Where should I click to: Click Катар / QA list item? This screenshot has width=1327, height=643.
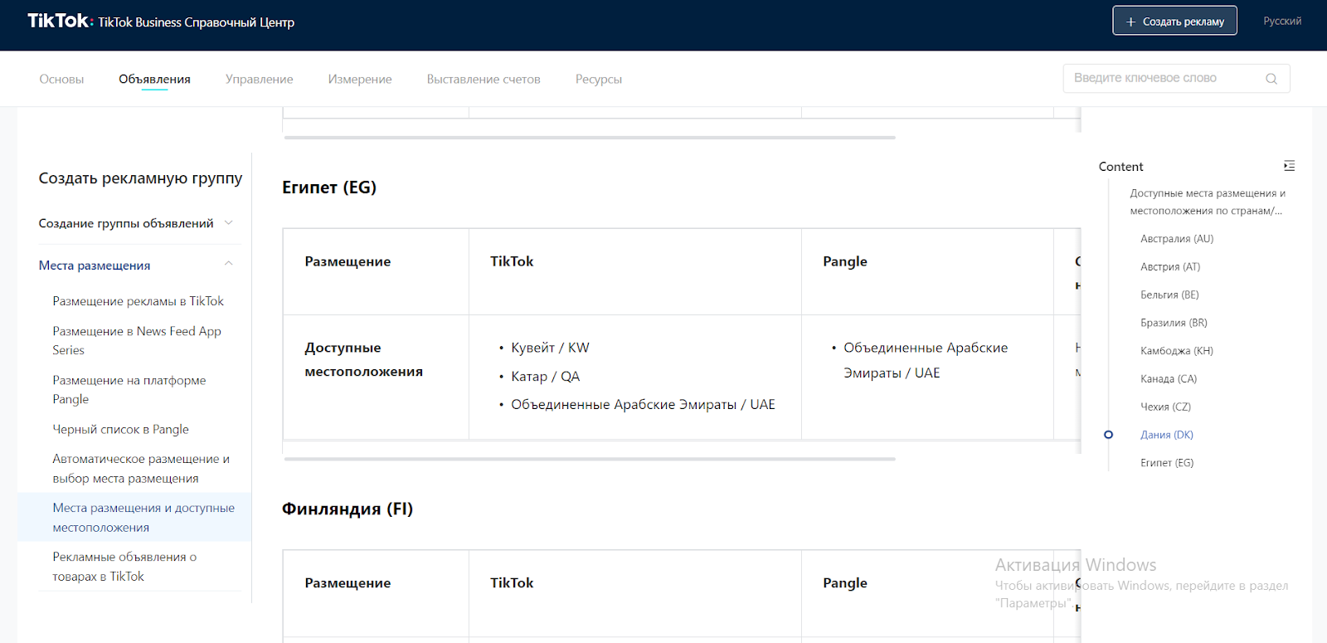[x=545, y=376]
